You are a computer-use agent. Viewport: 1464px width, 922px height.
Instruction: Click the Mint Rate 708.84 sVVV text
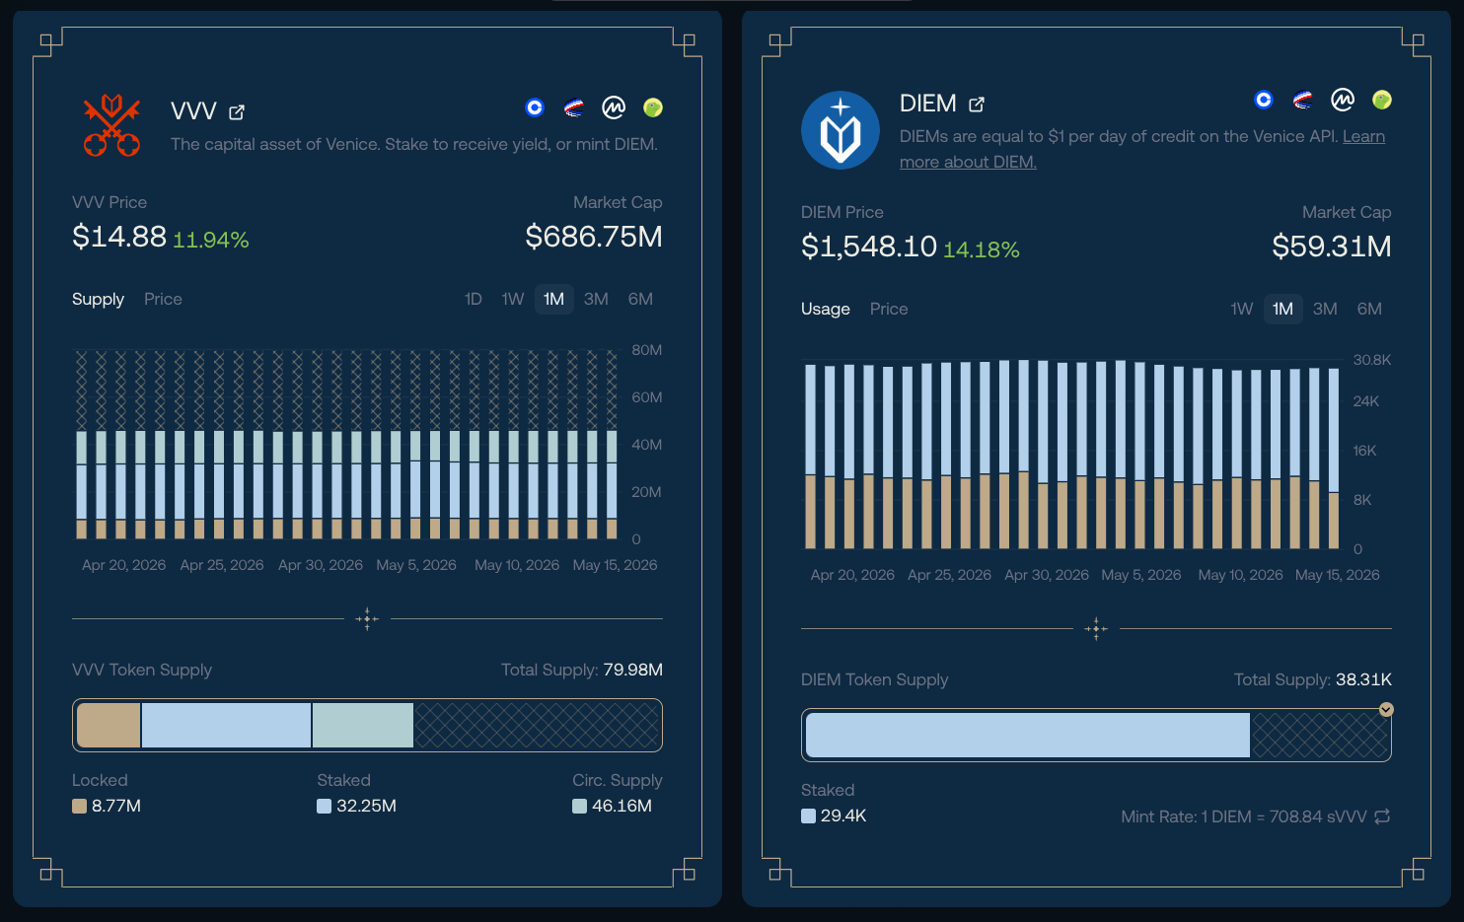1244,816
